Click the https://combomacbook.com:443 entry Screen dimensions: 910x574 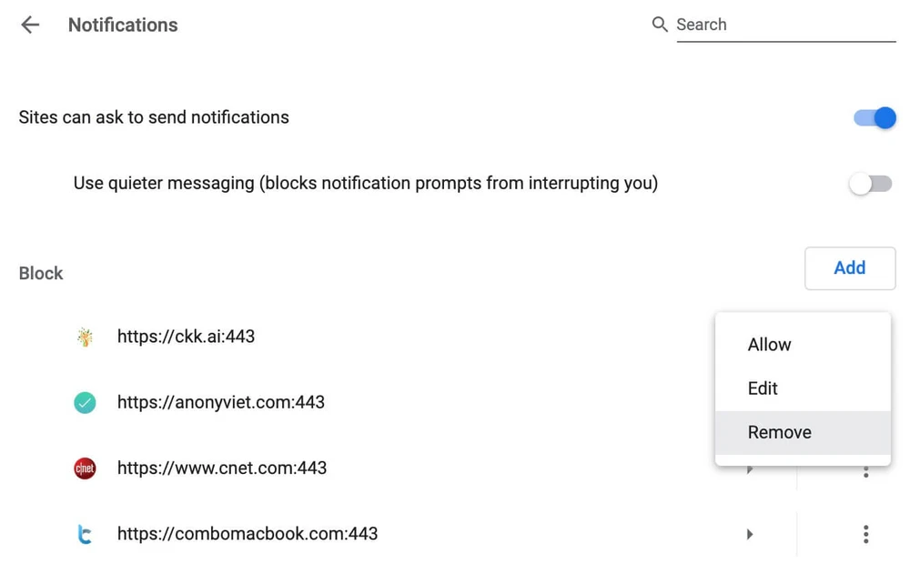coord(248,534)
